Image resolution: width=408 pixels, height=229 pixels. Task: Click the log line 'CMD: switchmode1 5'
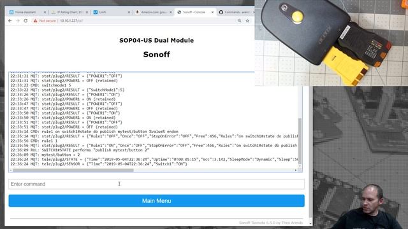41,85
